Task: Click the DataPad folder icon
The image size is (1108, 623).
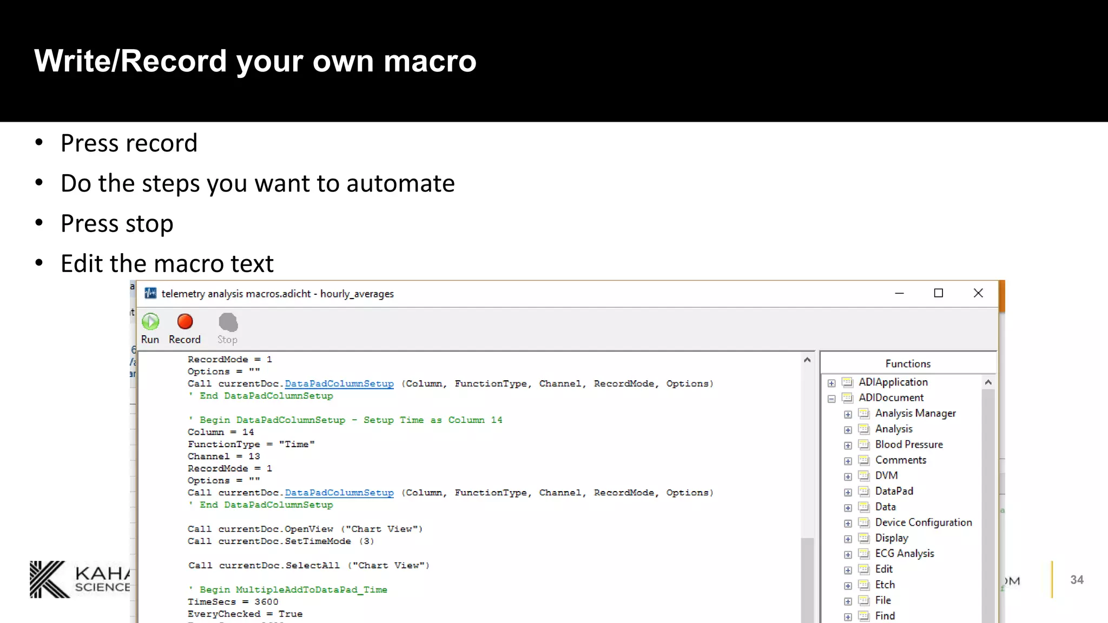Action: tap(864, 492)
